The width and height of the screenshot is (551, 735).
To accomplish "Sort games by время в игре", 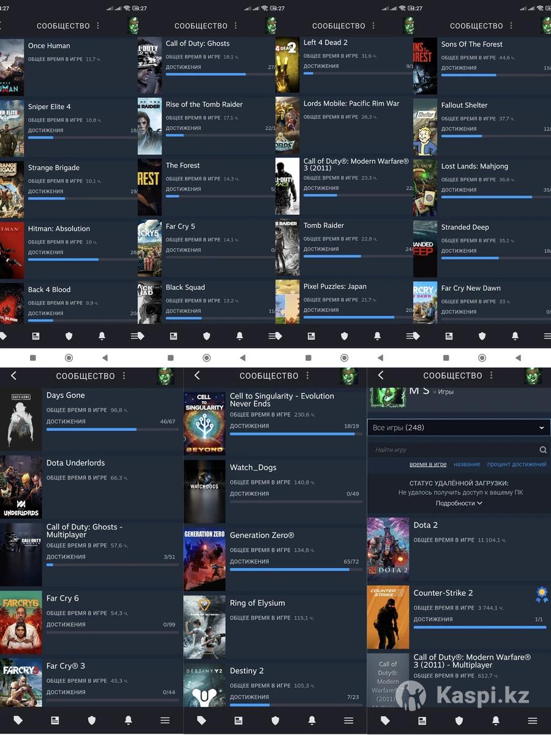I will 428,464.
